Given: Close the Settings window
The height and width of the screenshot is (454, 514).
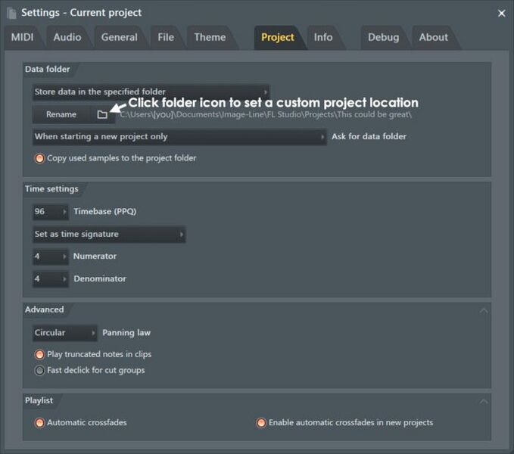Looking at the screenshot, I should [x=501, y=13].
